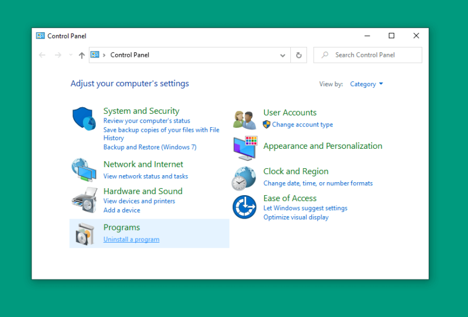Click the Appearance and Personalization monitor icon
The image size is (468, 317).
(245, 148)
